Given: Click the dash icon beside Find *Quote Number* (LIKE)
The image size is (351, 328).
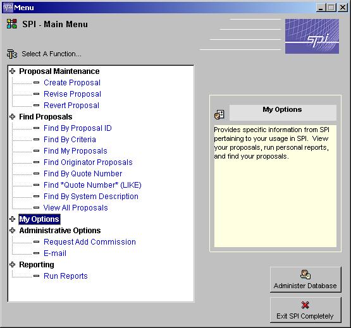Looking at the screenshot, I should [36, 185].
